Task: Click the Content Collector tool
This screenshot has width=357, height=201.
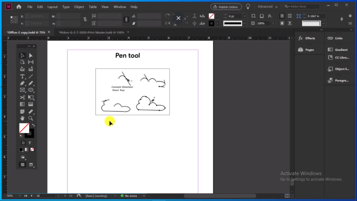Action: pyautogui.click(x=22, y=69)
